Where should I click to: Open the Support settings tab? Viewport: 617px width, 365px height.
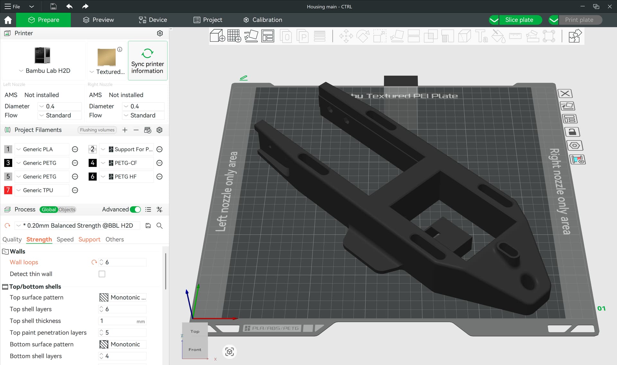tap(89, 239)
